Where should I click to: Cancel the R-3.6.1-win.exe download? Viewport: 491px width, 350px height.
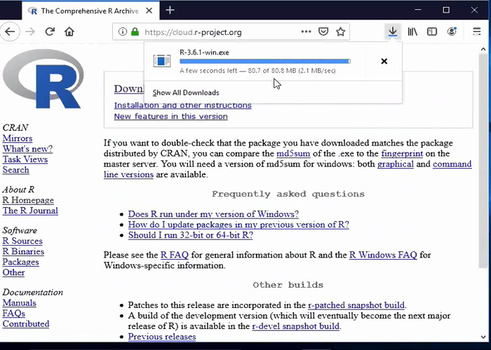pyautogui.click(x=384, y=62)
